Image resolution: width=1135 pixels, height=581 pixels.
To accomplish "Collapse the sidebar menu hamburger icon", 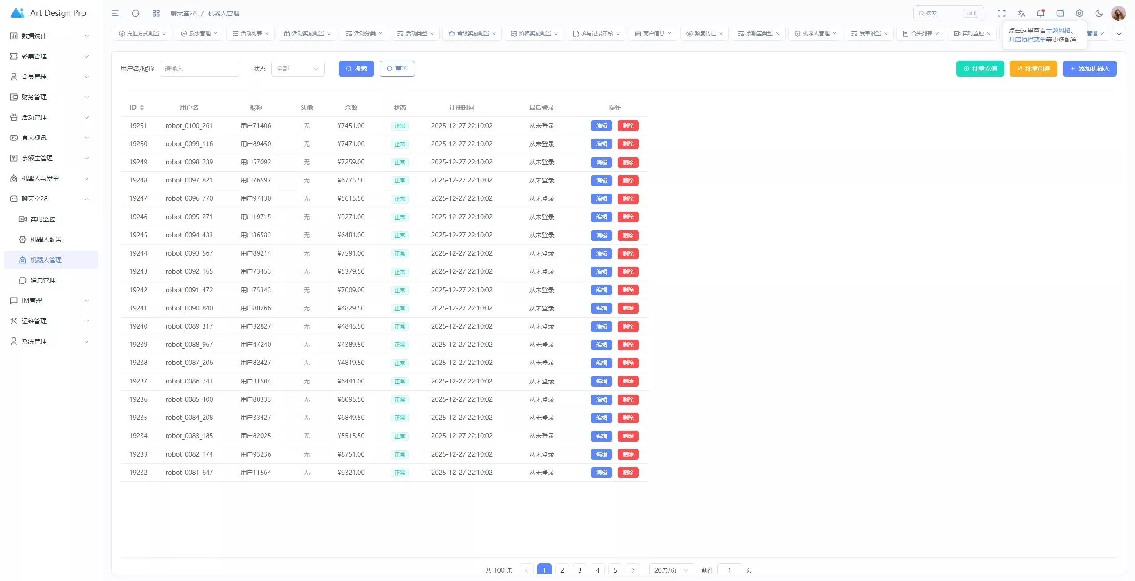I will click(x=115, y=13).
